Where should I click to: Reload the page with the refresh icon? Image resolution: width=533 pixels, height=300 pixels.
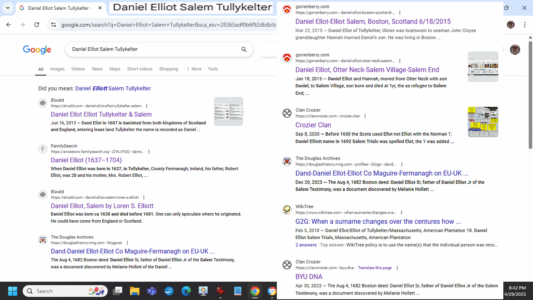[x=37, y=25]
